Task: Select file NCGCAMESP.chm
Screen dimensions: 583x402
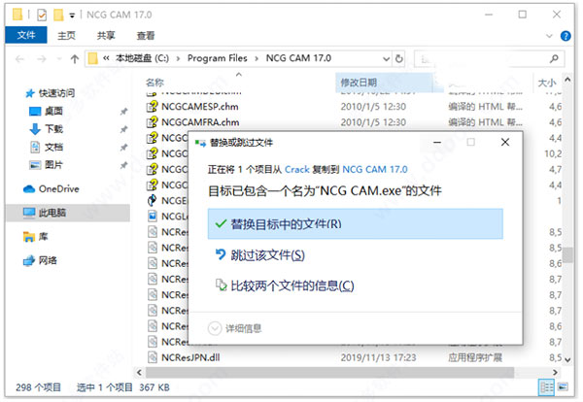Action: pyautogui.click(x=200, y=107)
